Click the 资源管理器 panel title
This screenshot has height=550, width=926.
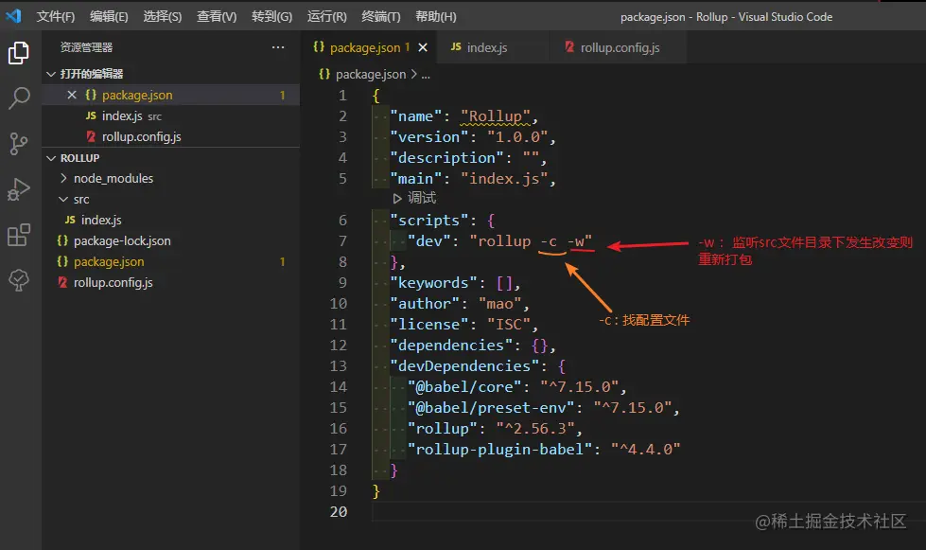pyautogui.click(x=86, y=47)
